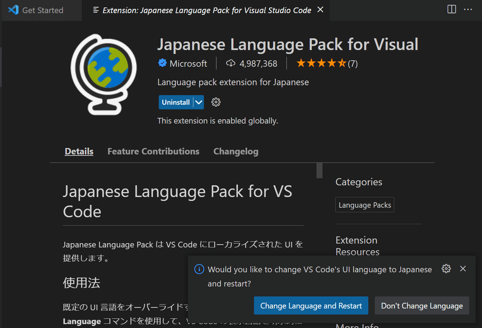Open the extension manage gear icon
This screenshot has width=482, height=328.
coord(216,102)
